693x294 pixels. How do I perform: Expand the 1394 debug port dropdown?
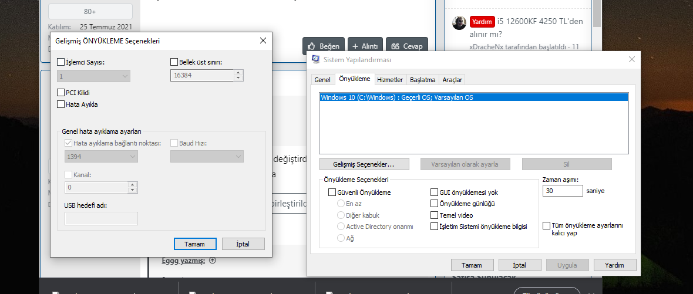pos(101,156)
